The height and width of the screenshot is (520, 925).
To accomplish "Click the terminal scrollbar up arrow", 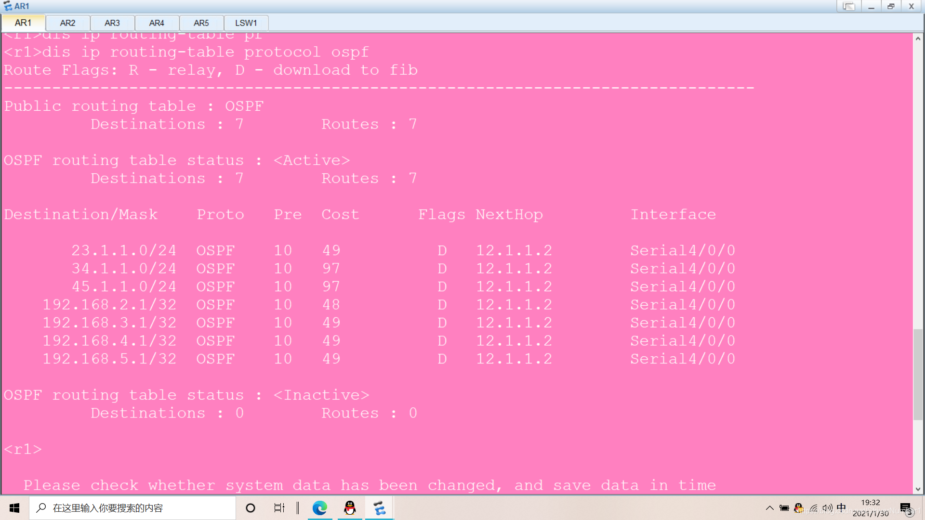I will pyautogui.click(x=918, y=39).
